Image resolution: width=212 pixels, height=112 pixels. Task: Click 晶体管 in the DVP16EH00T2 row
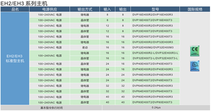pyautogui.click(x=85, y=20)
